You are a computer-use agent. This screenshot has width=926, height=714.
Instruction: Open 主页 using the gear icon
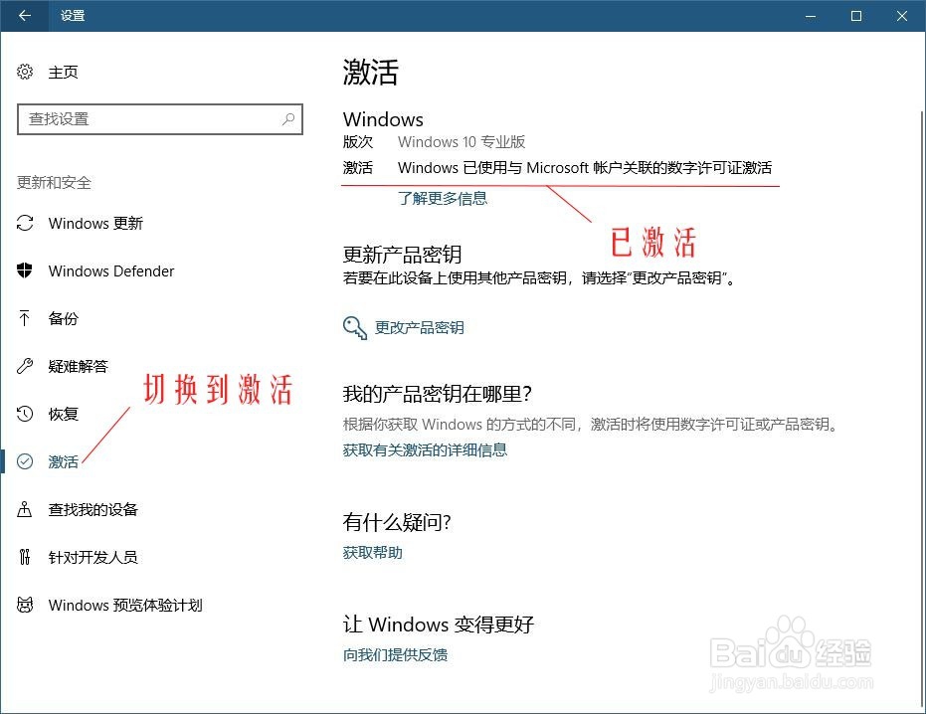point(24,72)
